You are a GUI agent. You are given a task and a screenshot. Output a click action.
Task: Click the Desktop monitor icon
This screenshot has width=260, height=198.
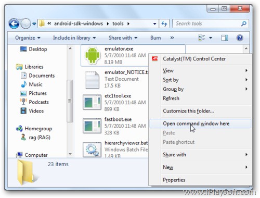23,49
